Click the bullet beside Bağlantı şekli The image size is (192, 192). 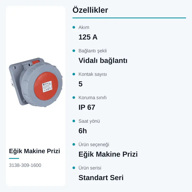74,51
